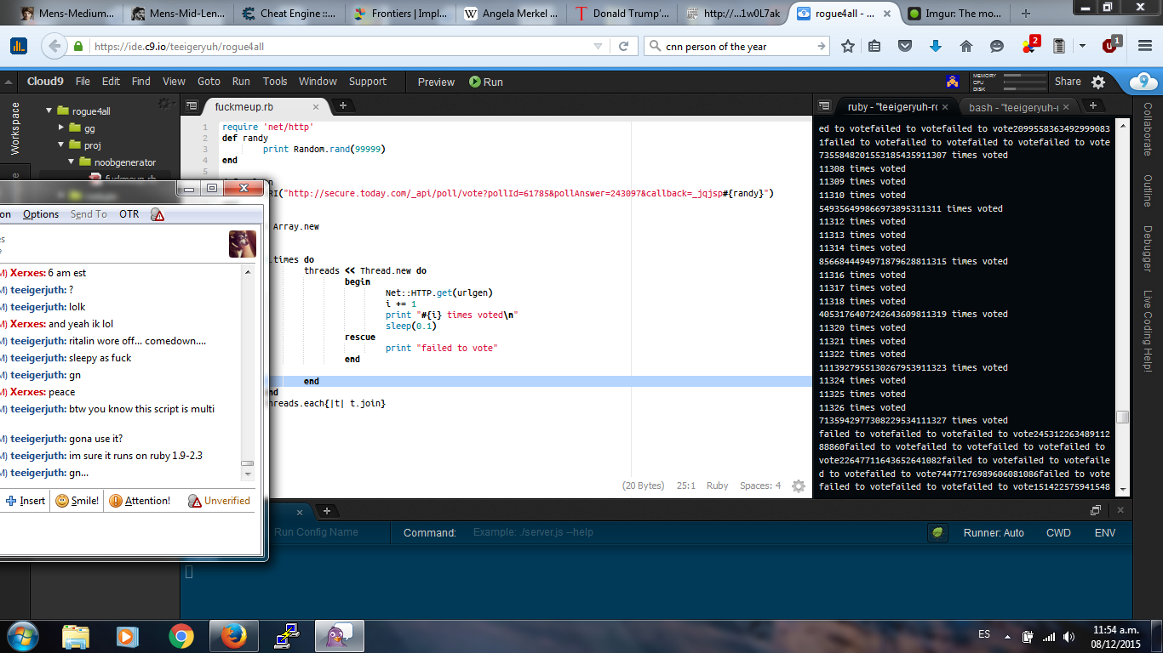
Task: Switch to the bash terminal tab
Action: tap(1013, 107)
